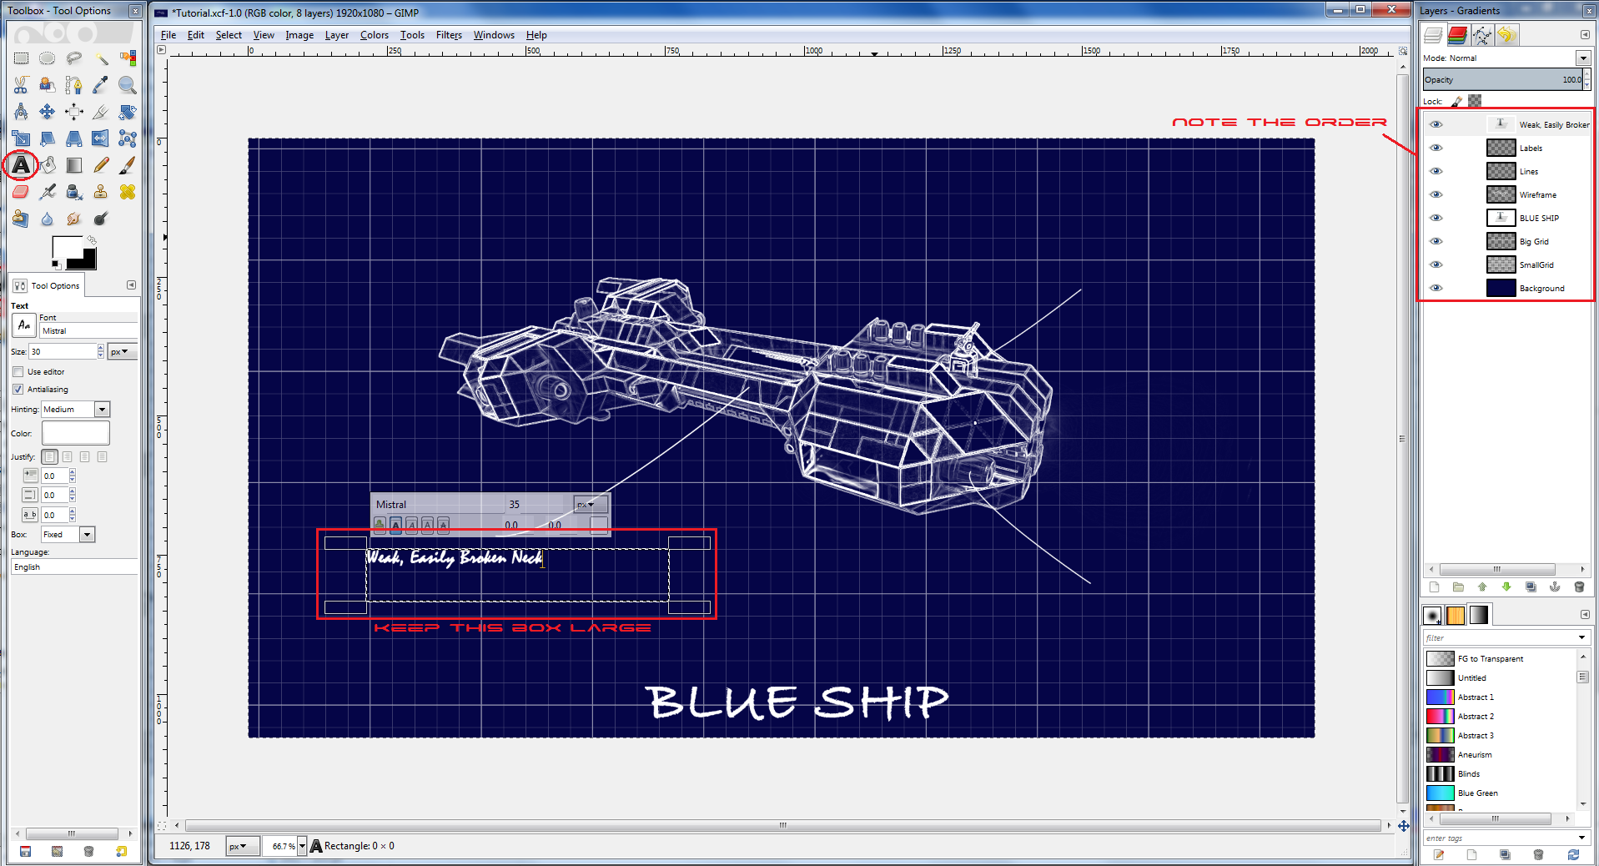Open the status bar unit dropdown
This screenshot has width=1599, height=866.
tap(242, 846)
